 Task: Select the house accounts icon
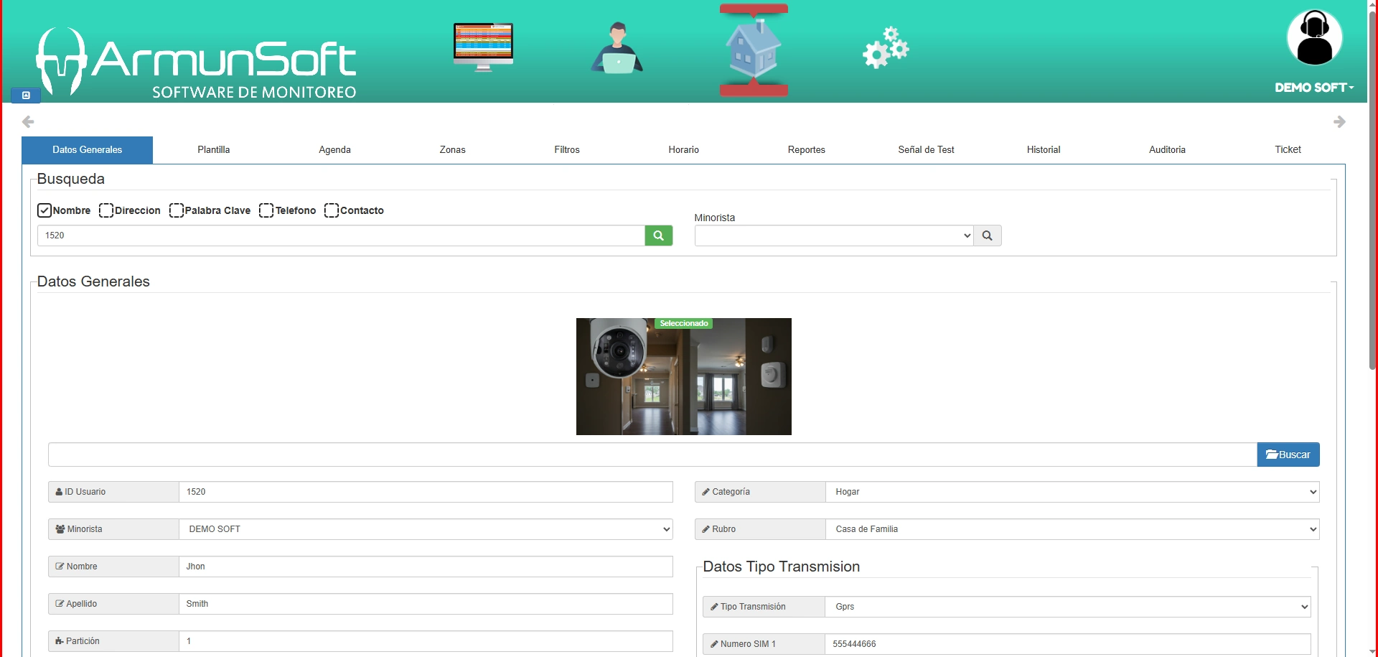(x=753, y=50)
